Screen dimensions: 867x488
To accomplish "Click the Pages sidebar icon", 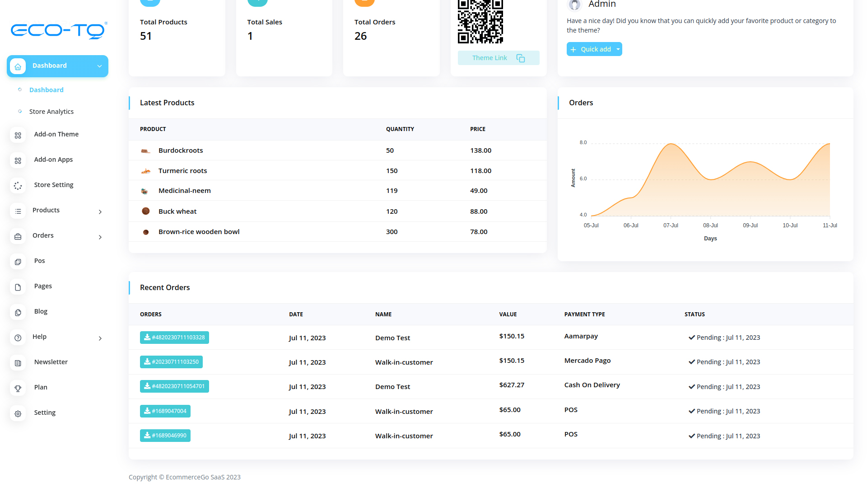I will pyautogui.click(x=18, y=287).
